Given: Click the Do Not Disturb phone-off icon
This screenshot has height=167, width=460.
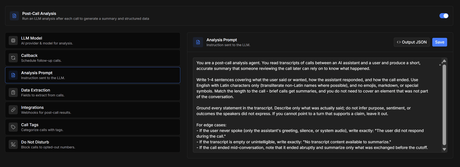Looking at the screenshot, I should coord(13,144).
